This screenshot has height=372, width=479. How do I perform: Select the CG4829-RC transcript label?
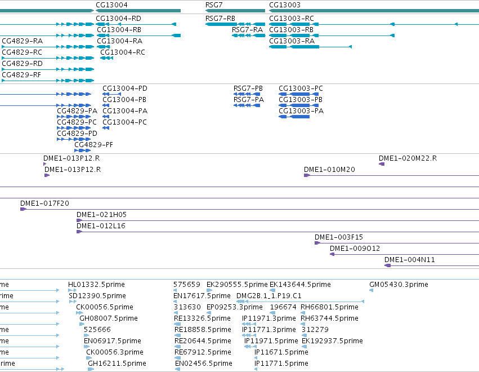tap(22, 52)
